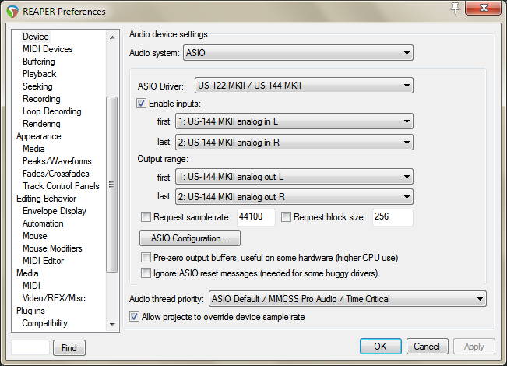Select Playback in the category tree
The width and height of the screenshot is (507, 366).
(39, 74)
